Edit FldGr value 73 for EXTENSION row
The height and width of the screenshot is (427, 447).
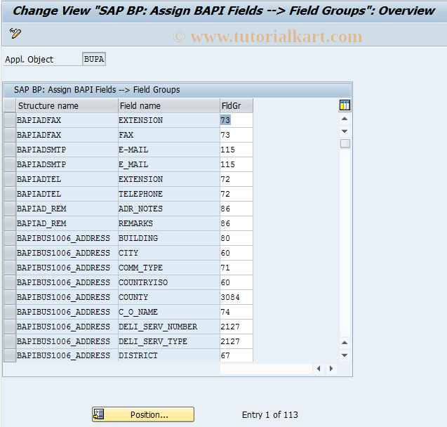236,120
